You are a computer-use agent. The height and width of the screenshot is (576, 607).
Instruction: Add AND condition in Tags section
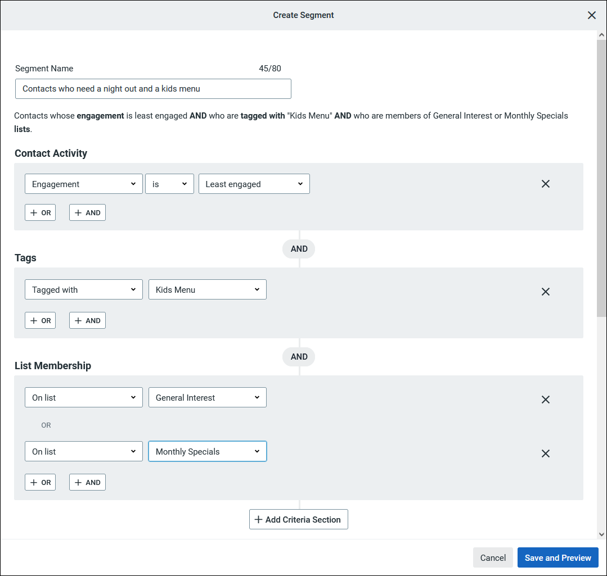click(x=88, y=320)
